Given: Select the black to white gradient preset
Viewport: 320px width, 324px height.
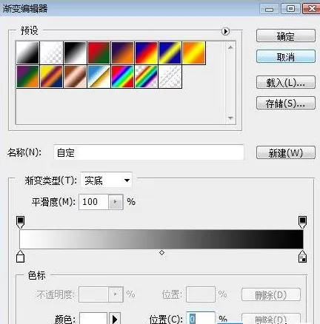Looking at the screenshot, I should pos(75,53).
